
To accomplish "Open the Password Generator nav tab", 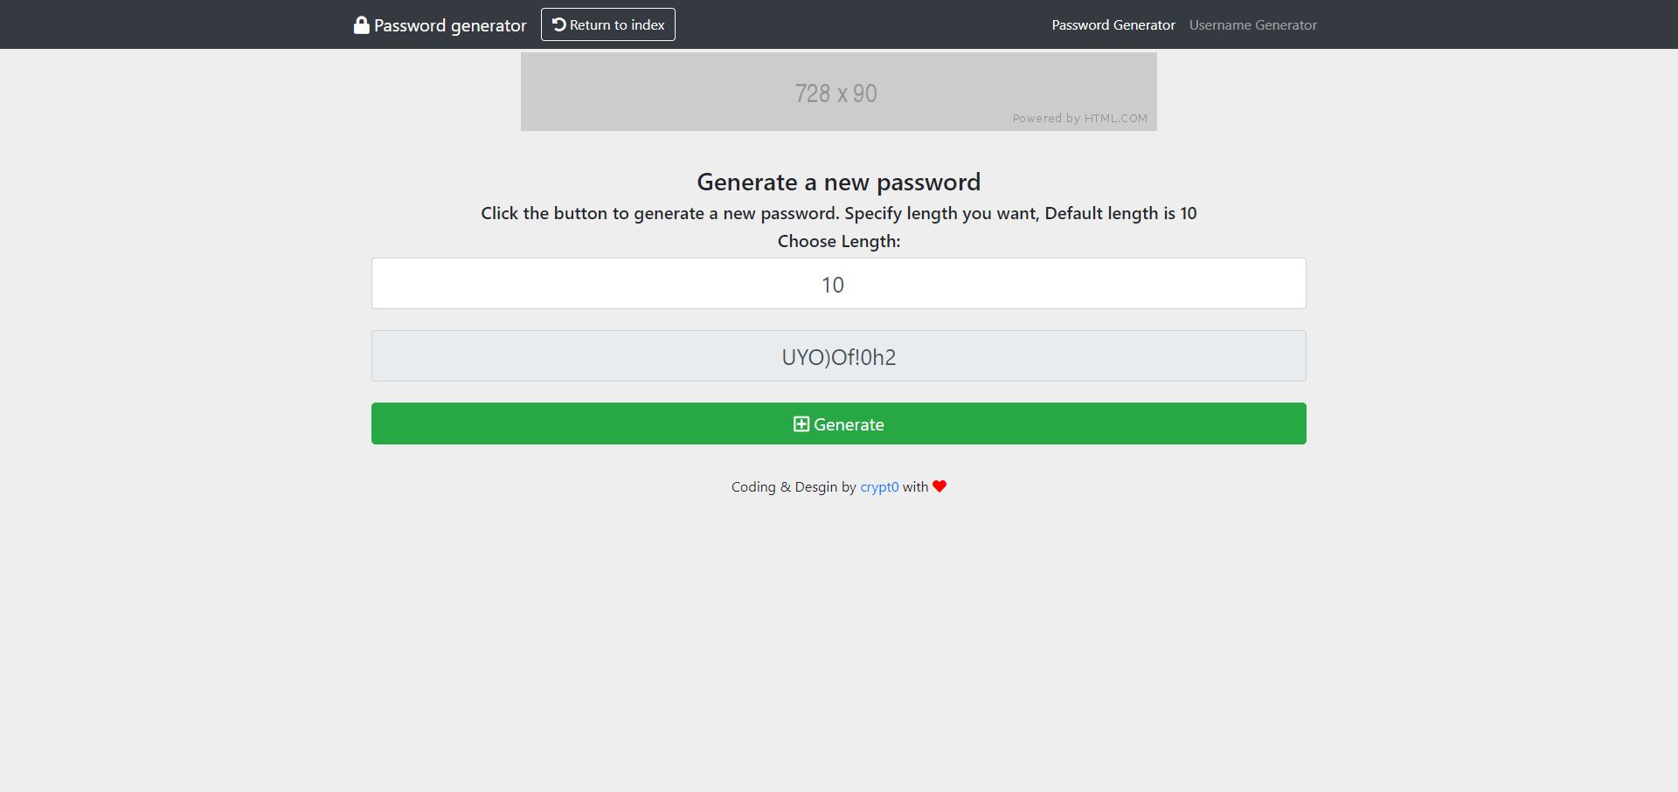I will [1113, 24].
